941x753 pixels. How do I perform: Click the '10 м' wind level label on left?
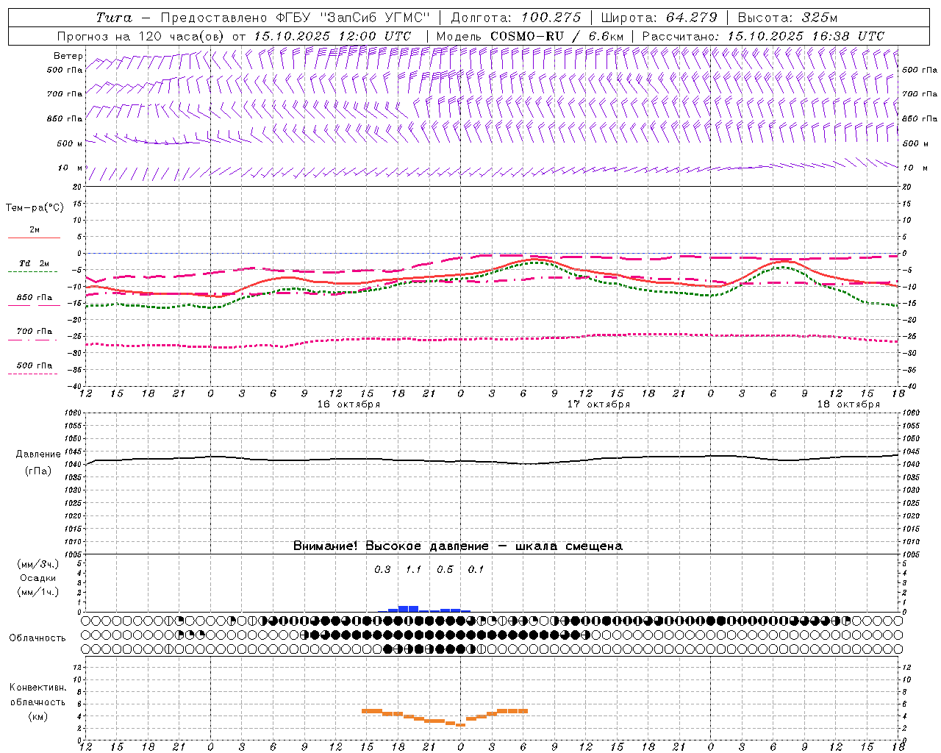click(70, 168)
